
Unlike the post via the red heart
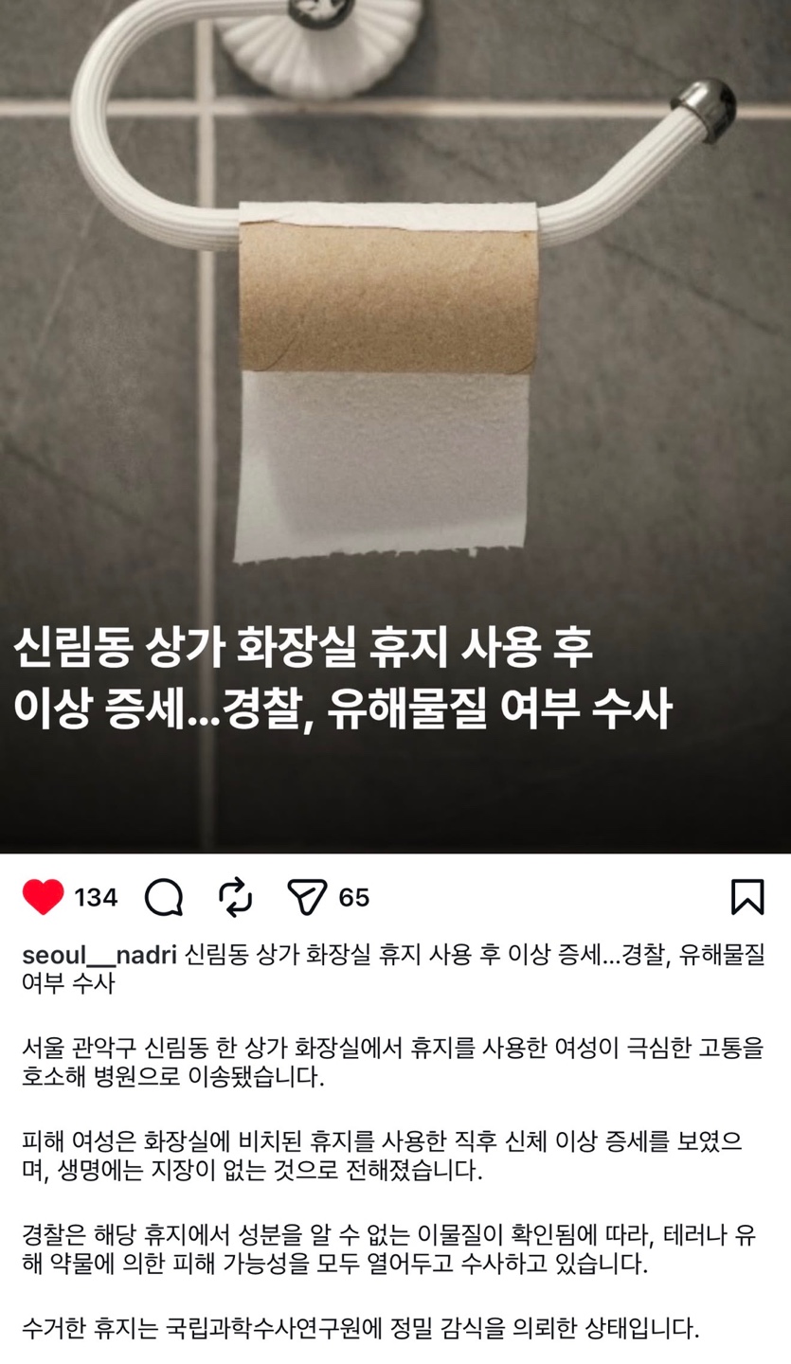point(43,897)
